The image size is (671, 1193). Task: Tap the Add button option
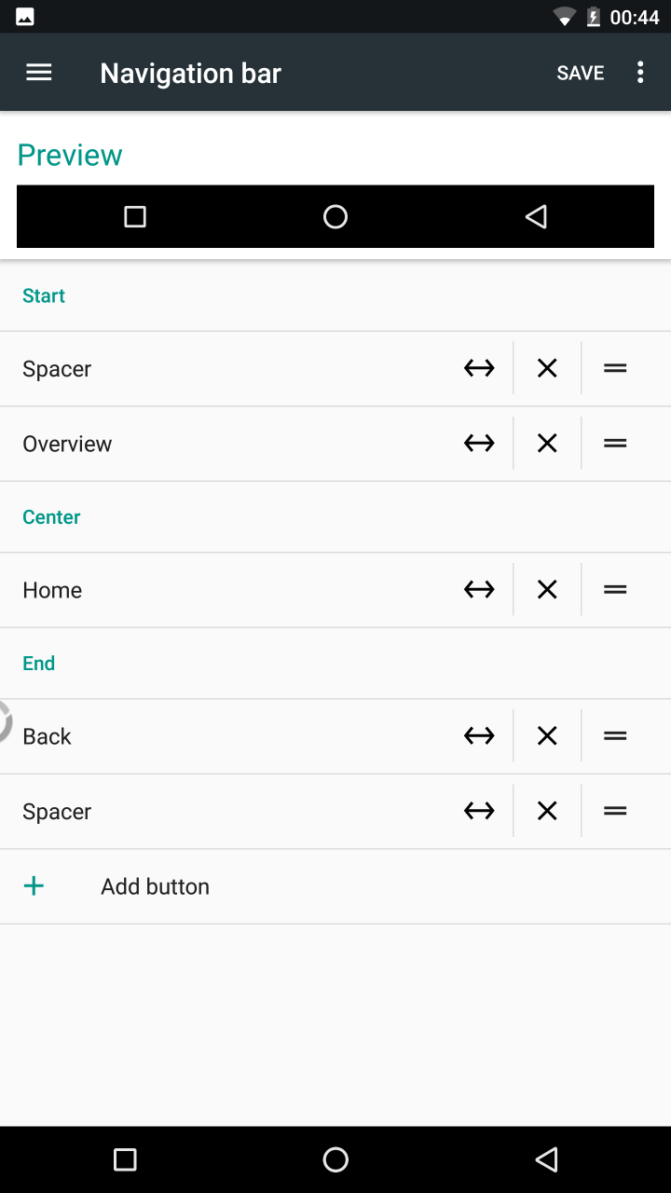point(155,886)
